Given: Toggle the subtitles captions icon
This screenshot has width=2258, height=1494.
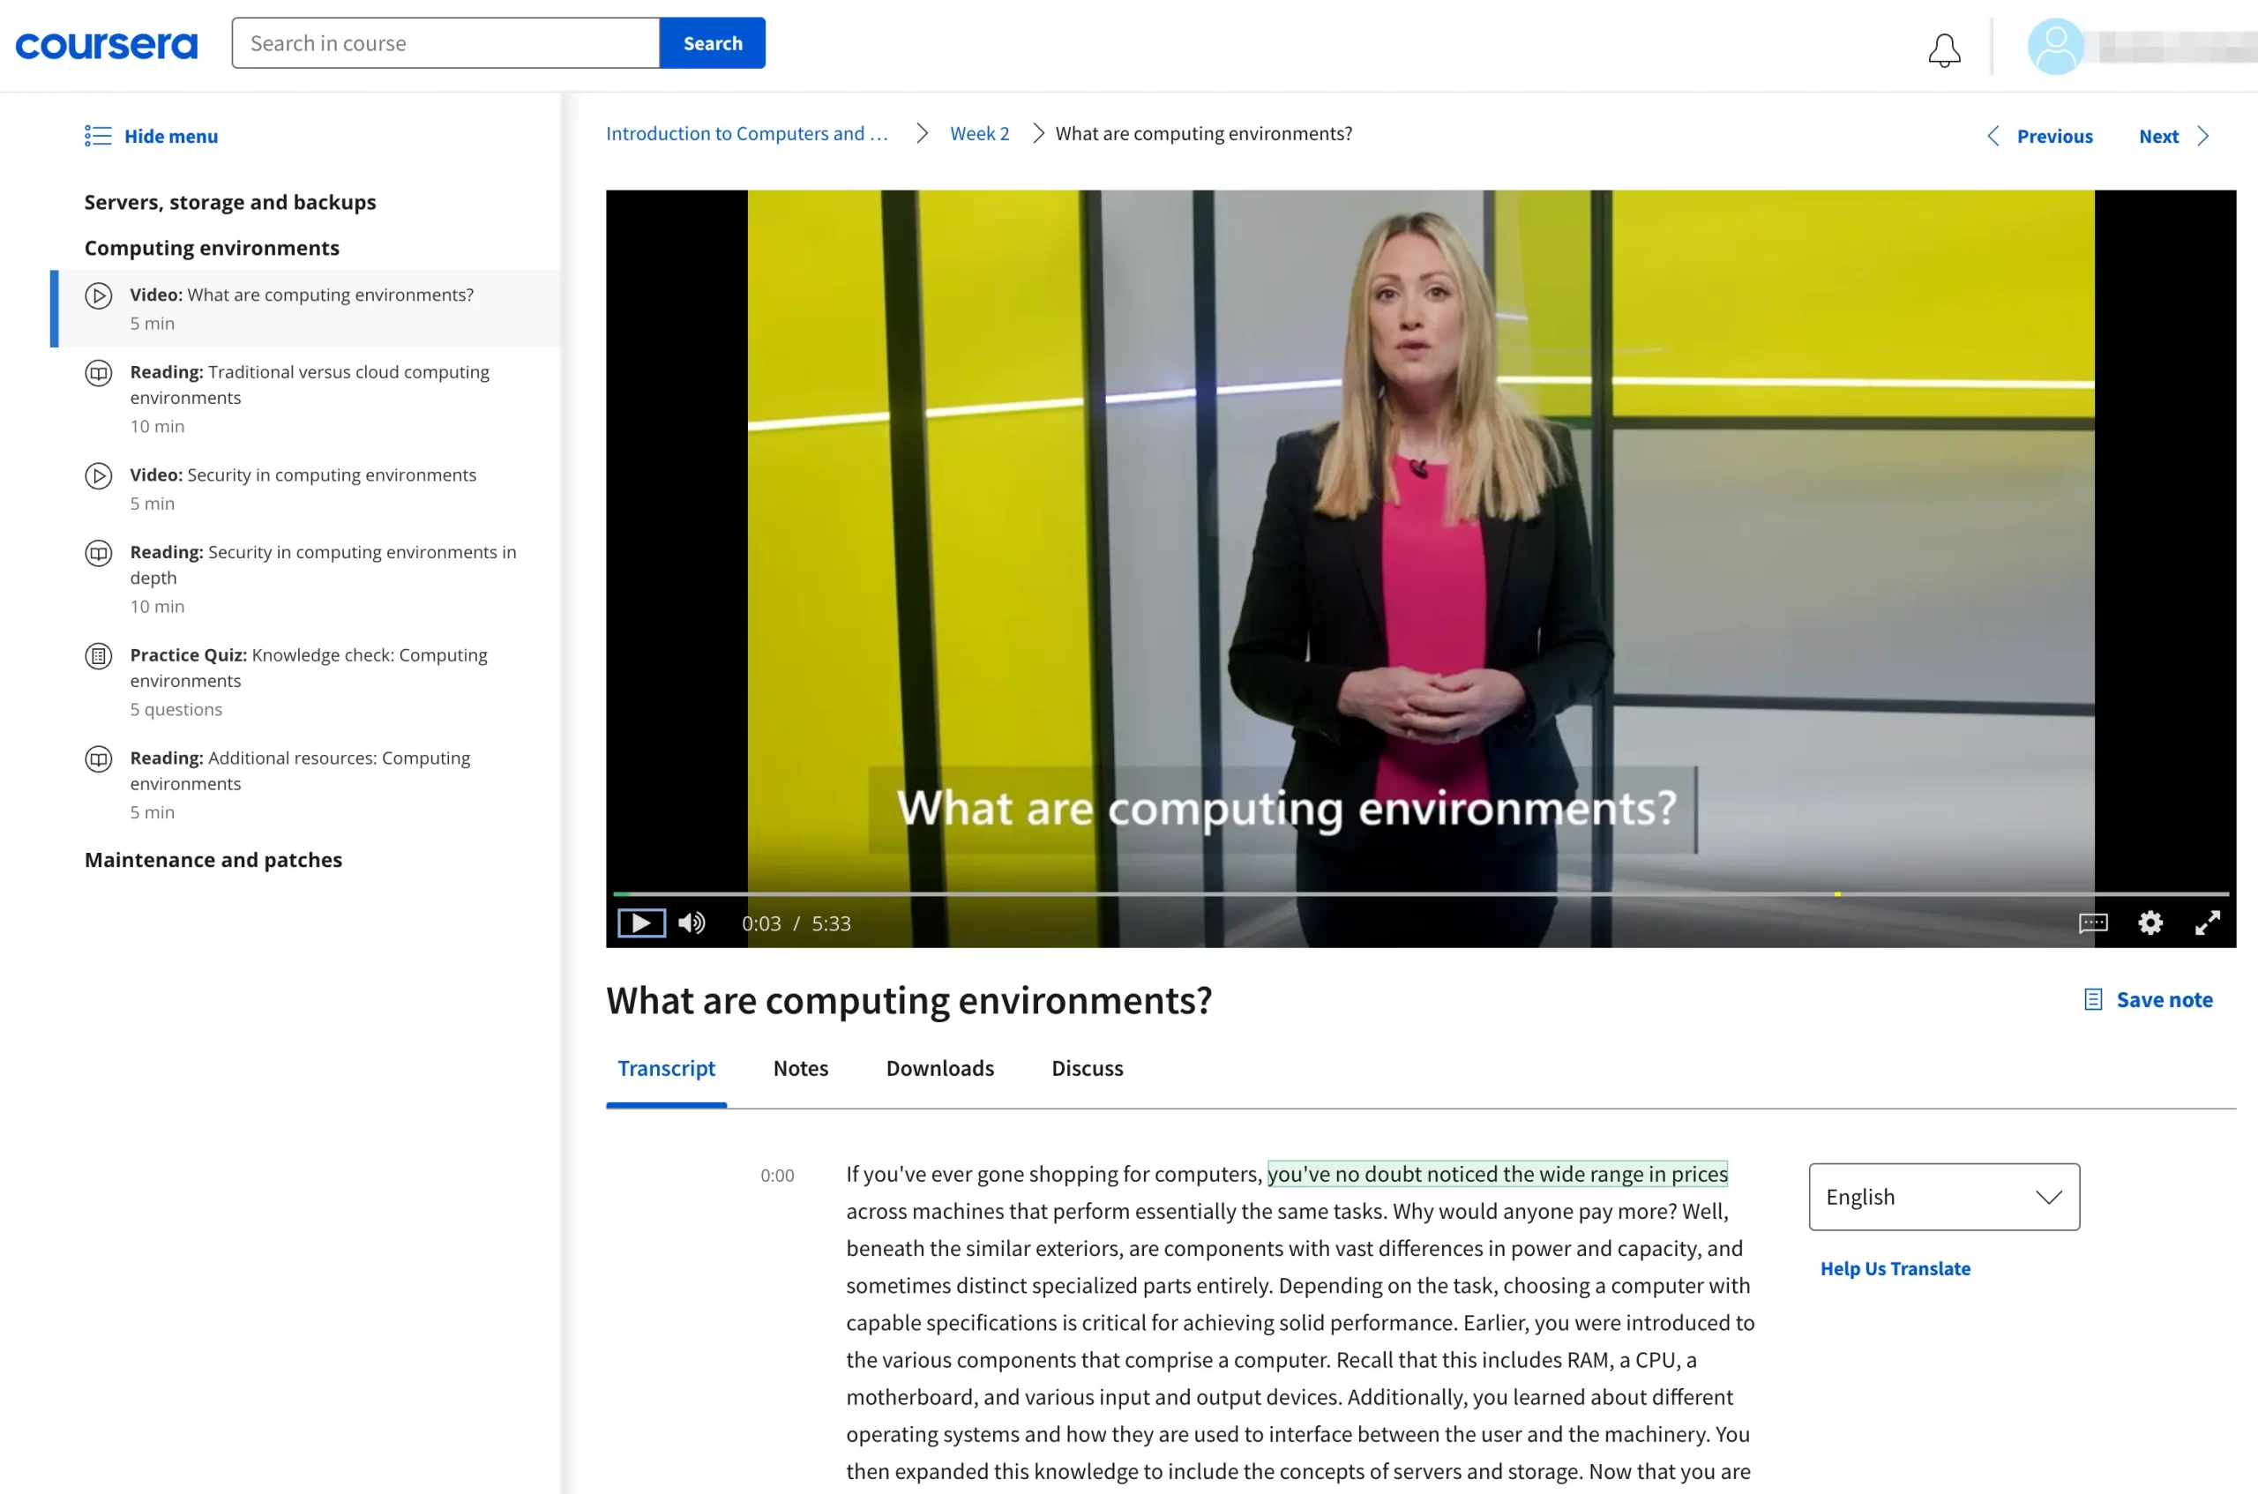Looking at the screenshot, I should click(2092, 923).
